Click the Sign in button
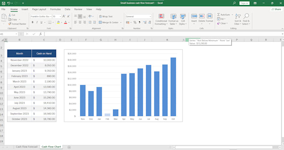This screenshot has width=284, height=150. point(244,3)
